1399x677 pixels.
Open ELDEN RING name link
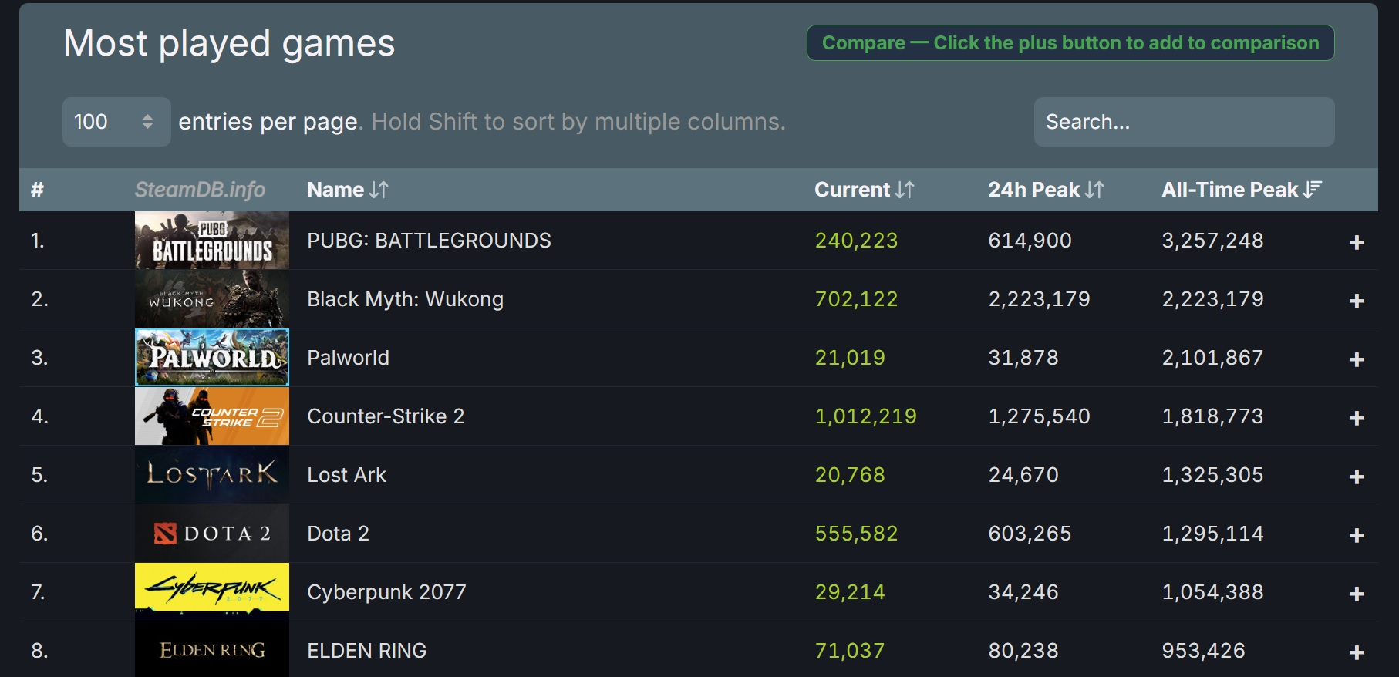pyautogui.click(x=366, y=651)
